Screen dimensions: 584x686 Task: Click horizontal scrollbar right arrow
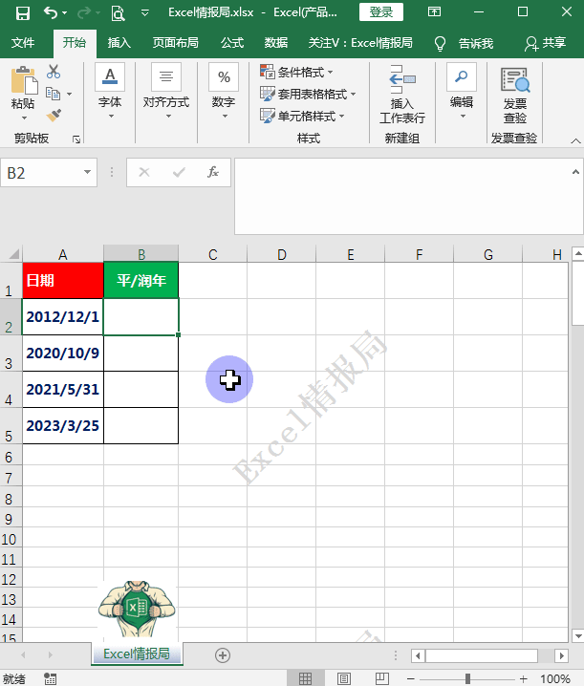[x=561, y=655]
